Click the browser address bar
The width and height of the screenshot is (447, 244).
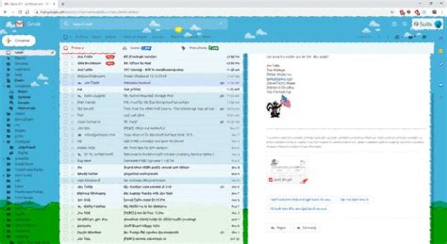click(211, 12)
